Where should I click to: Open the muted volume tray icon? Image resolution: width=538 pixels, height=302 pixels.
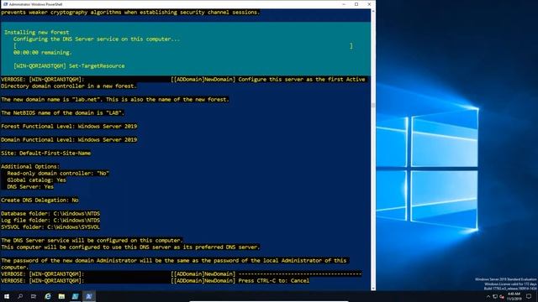pyautogui.click(x=502, y=296)
